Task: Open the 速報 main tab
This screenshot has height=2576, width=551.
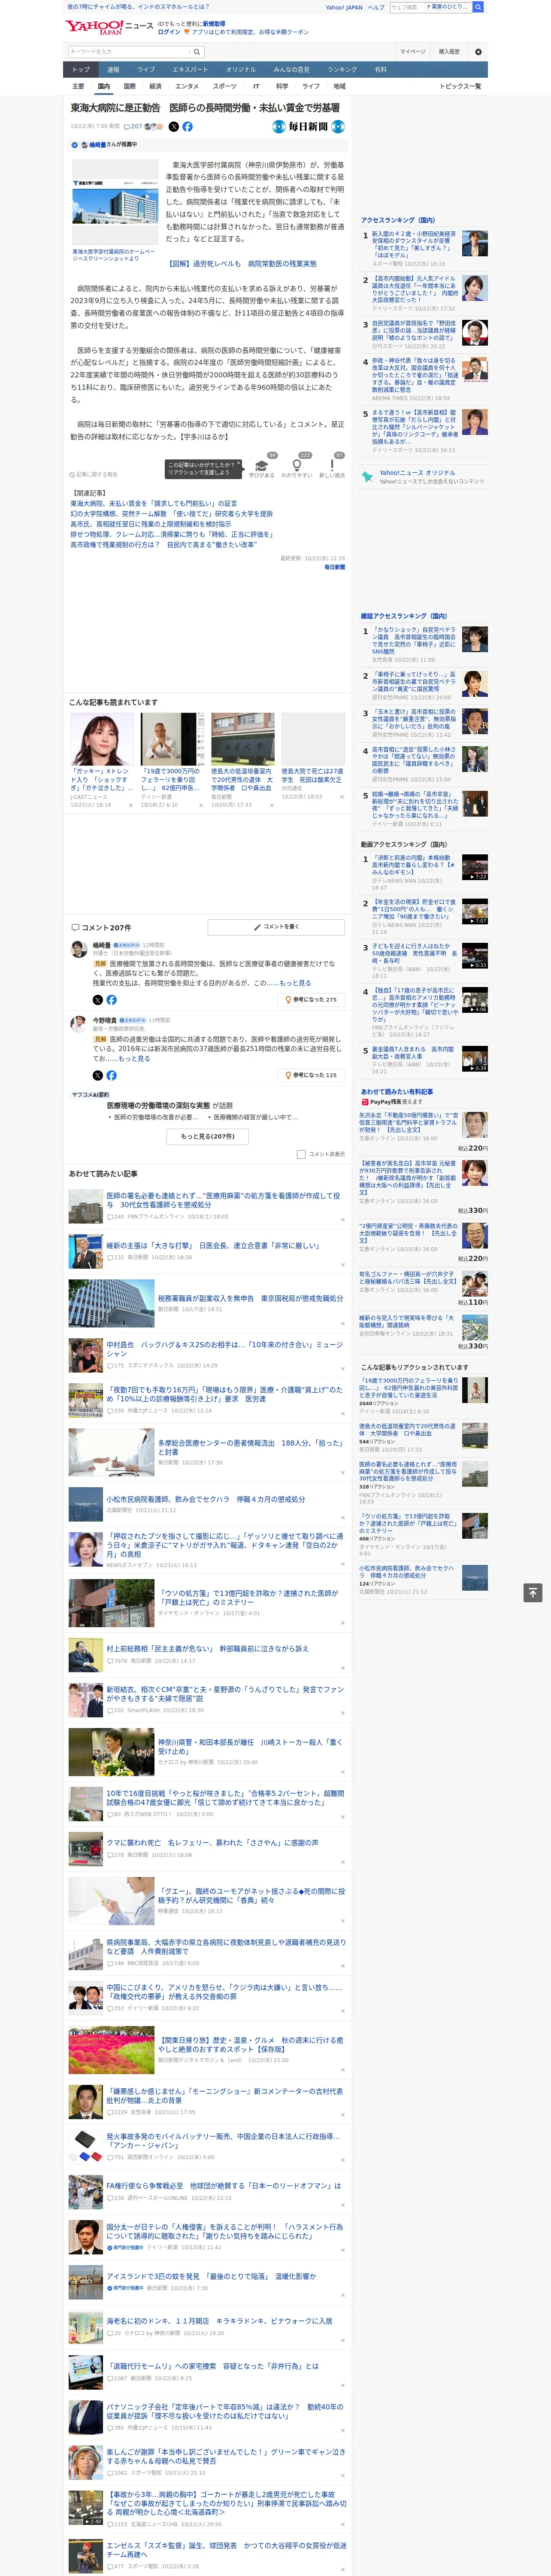Action: pyautogui.click(x=113, y=70)
